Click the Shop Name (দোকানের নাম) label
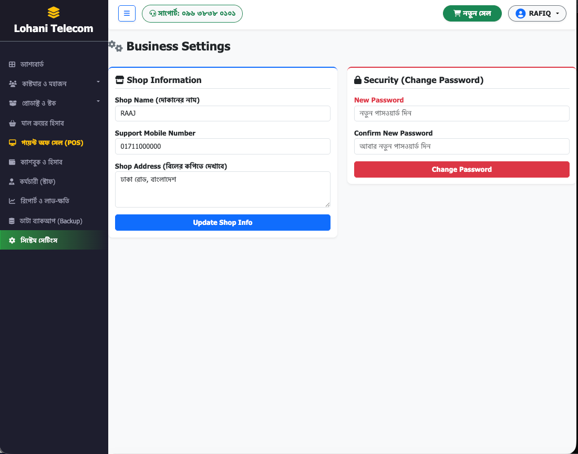This screenshot has height=454, width=578. (158, 100)
